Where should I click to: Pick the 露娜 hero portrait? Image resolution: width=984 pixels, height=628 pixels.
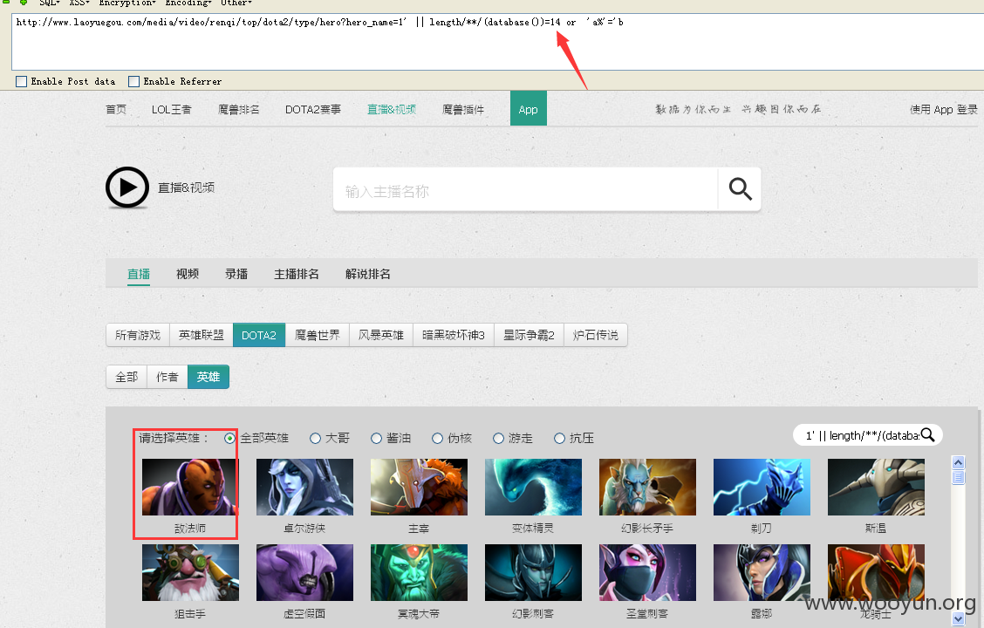point(762,572)
